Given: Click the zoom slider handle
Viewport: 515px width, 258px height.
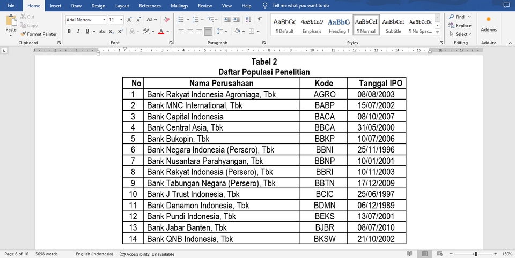Looking at the screenshot, I should pyautogui.click(x=476, y=254).
